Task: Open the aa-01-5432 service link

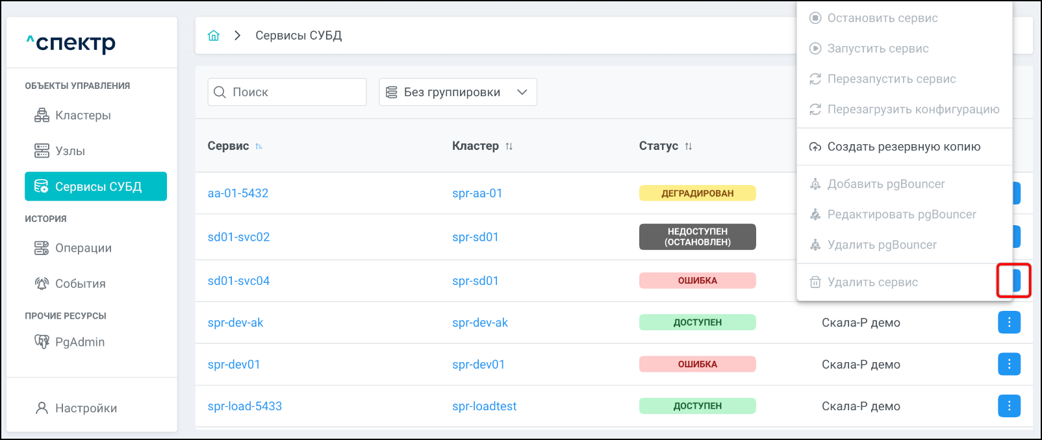Action: 238,193
